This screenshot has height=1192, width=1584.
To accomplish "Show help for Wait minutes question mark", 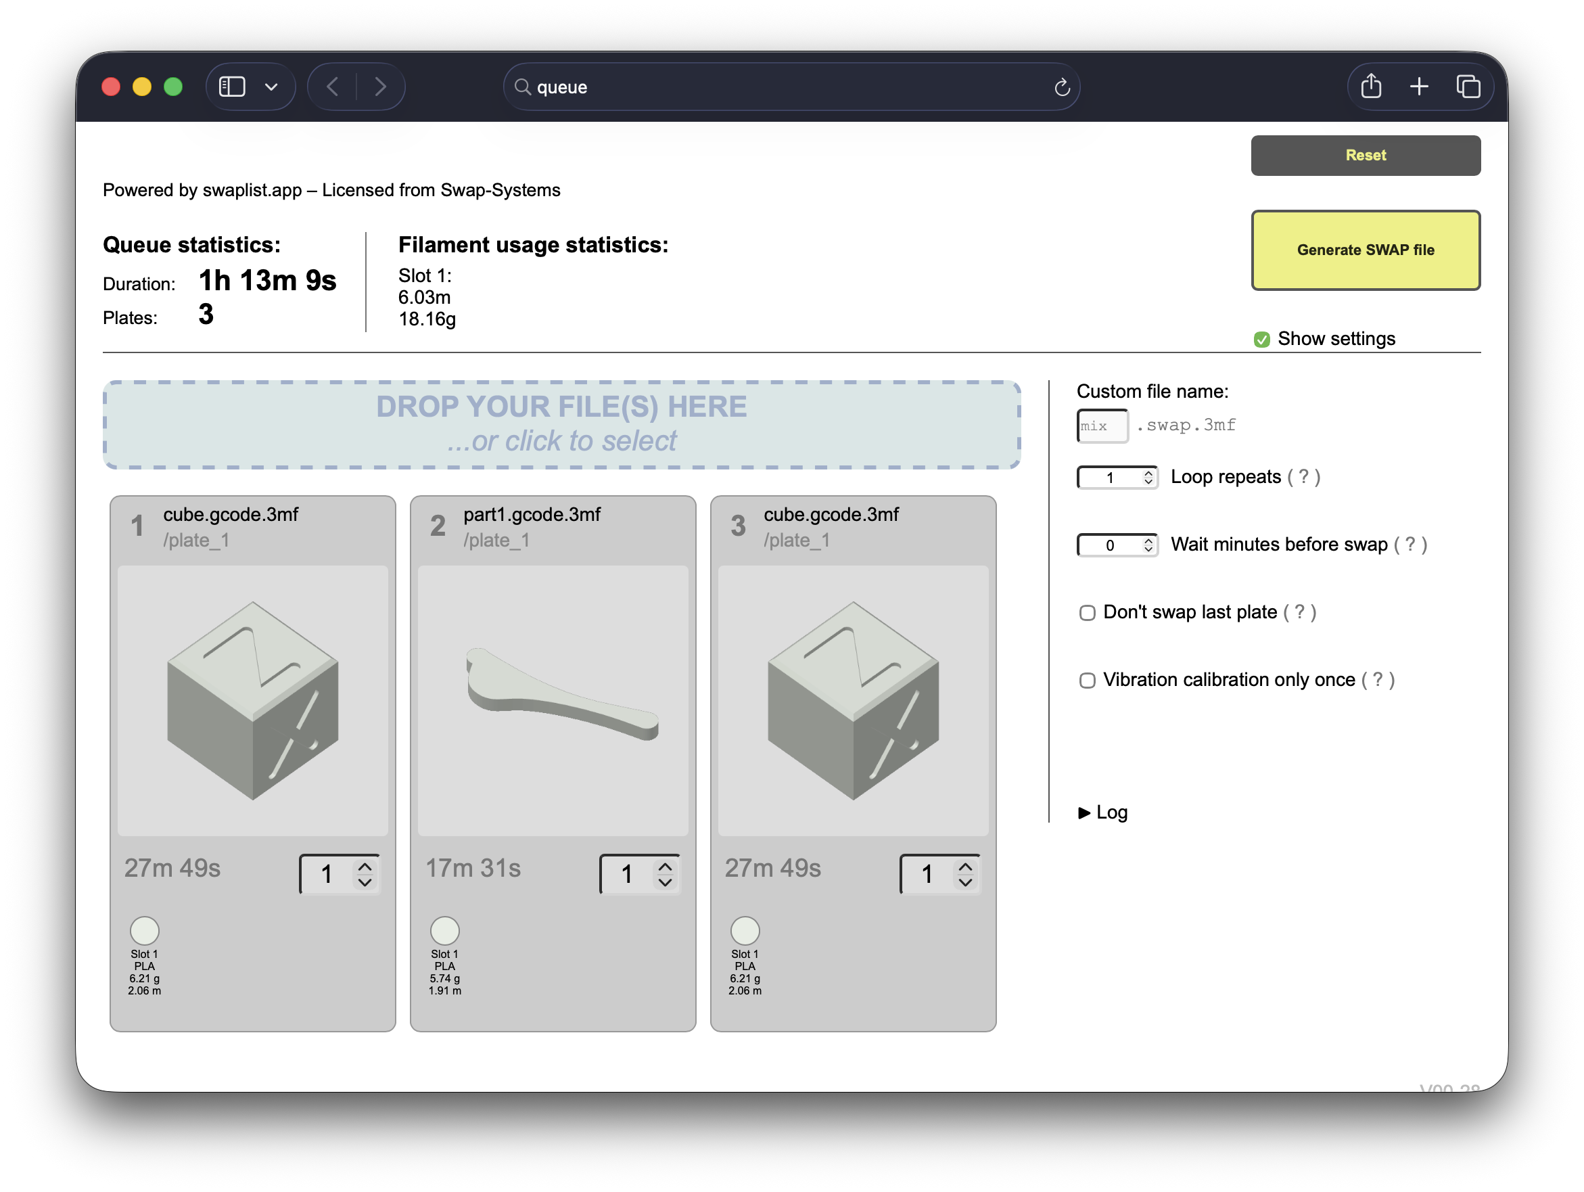I will (1410, 545).
